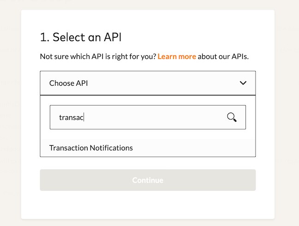Open the Learn more link
Image resolution: width=299 pixels, height=226 pixels.
click(x=177, y=57)
